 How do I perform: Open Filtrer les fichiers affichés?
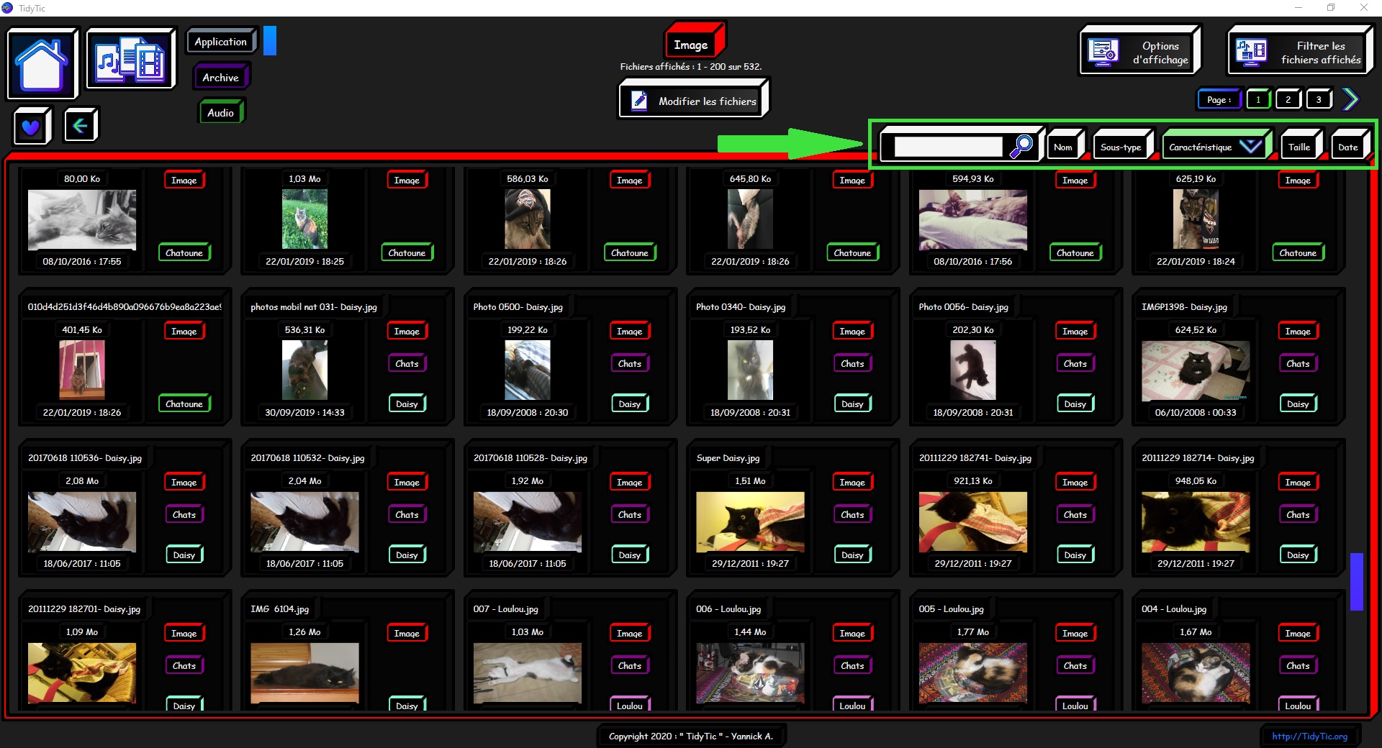click(x=1300, y=51)
